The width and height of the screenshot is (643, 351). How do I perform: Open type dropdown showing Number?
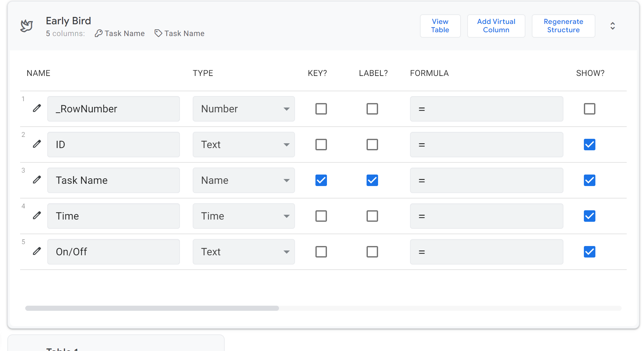[244, 109]
